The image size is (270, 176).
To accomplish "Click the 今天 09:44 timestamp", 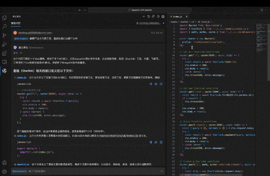I will coord(157,33).
